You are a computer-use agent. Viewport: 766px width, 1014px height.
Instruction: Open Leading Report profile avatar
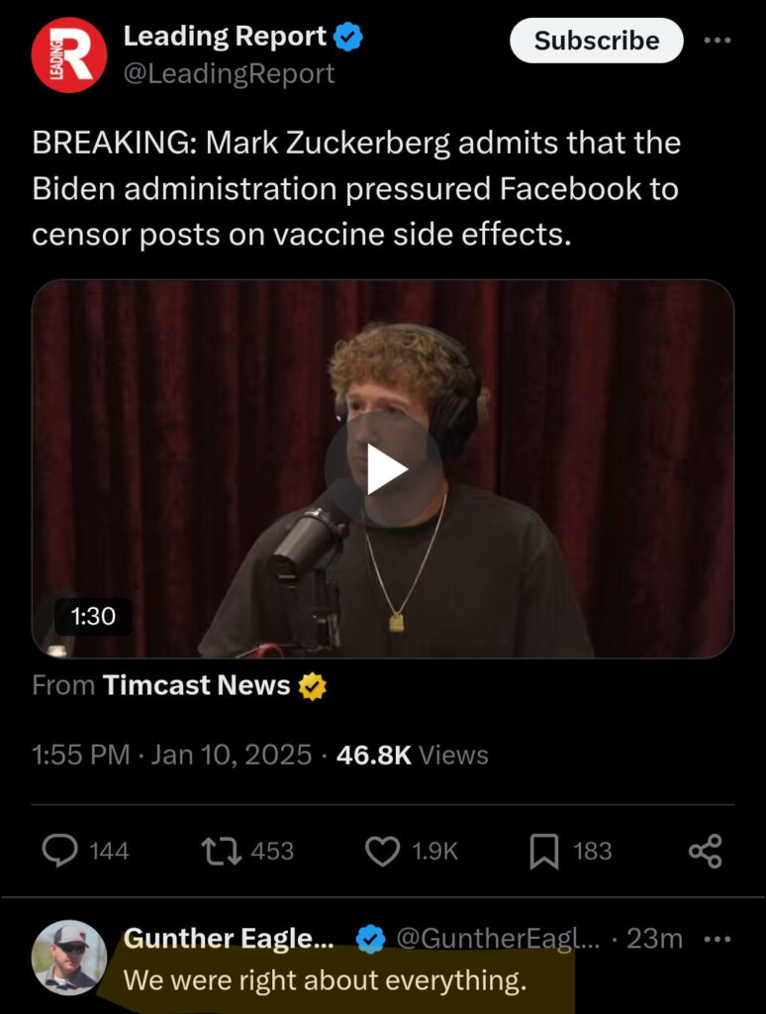coord(68,55)
